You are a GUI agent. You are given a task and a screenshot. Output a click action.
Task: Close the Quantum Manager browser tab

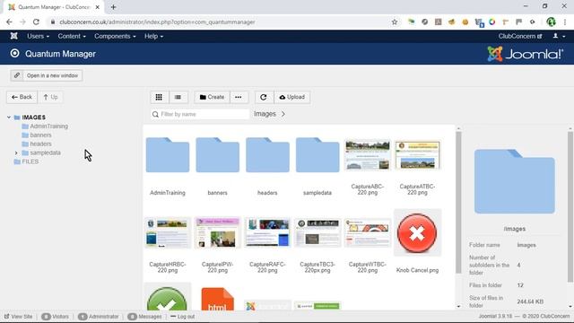pyautogui.click(x=98, y=7)
